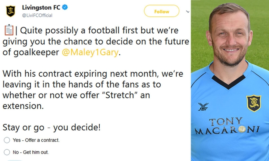269x161 pixels.
Task: Click the blue verified badge next to Livingston FC
Action: tap(65, 7)
